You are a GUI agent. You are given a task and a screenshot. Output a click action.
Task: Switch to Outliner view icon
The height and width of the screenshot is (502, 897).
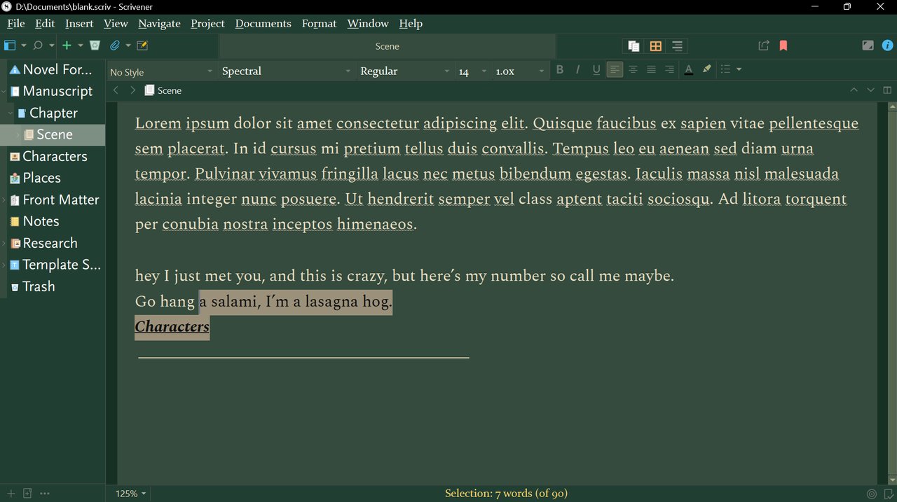click(x=677, y=46)
